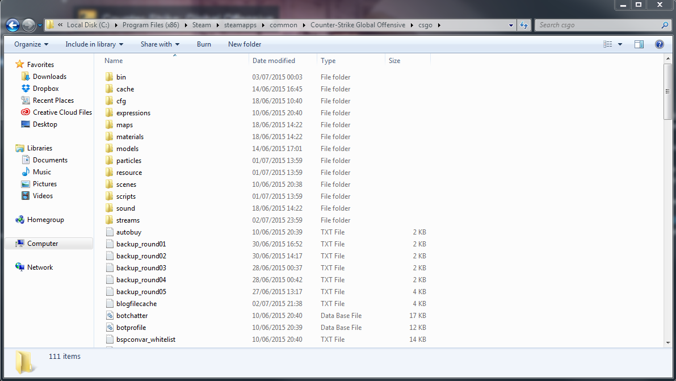
Task: Go back with the Back arrow button
Action: [12, 25]
